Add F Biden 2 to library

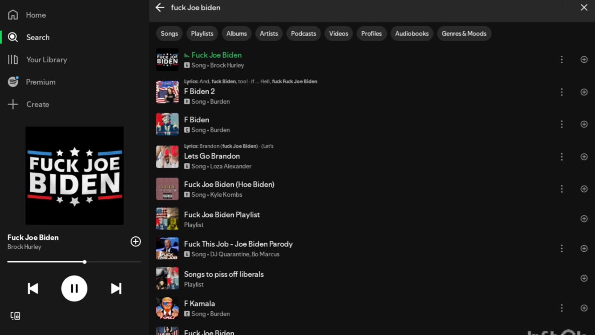point(584,92)
